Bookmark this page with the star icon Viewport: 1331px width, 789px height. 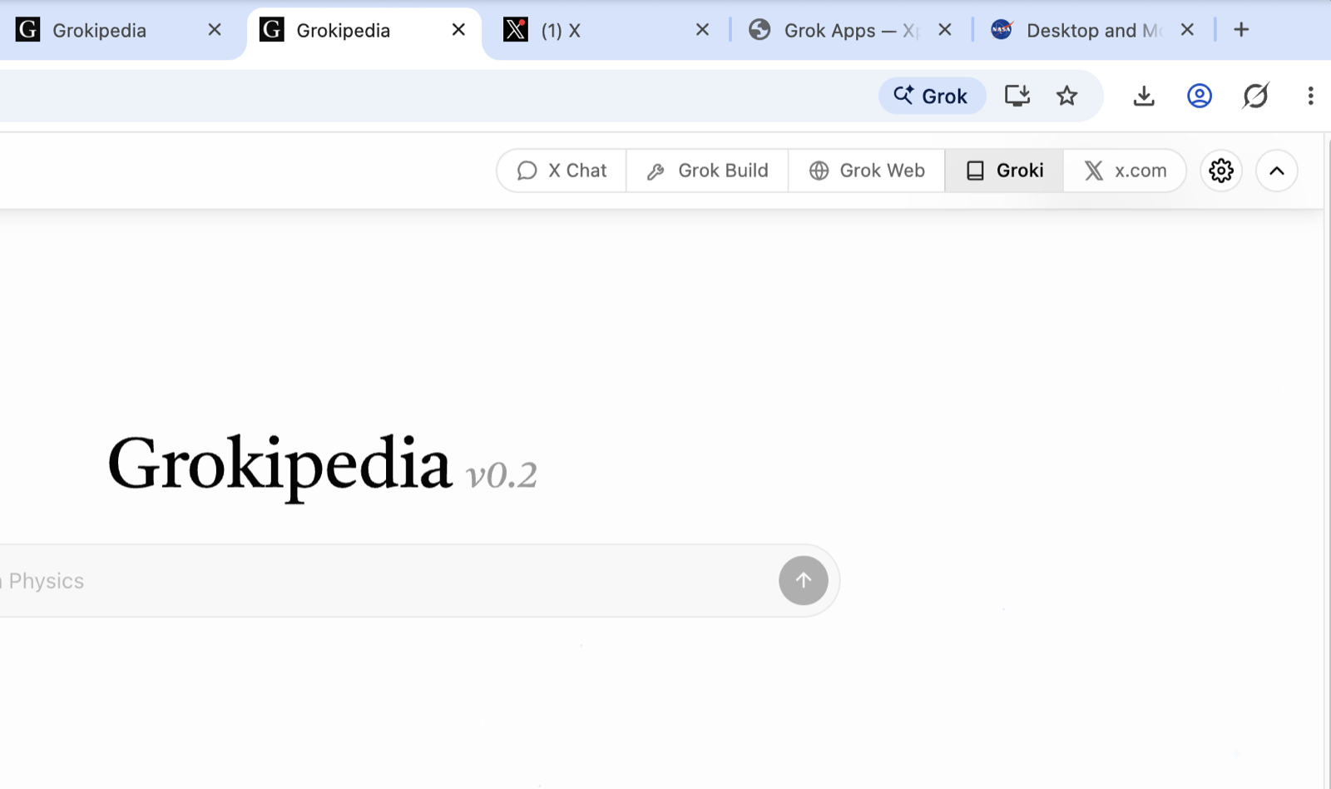pyautogui.click(x=1066, y=96)
